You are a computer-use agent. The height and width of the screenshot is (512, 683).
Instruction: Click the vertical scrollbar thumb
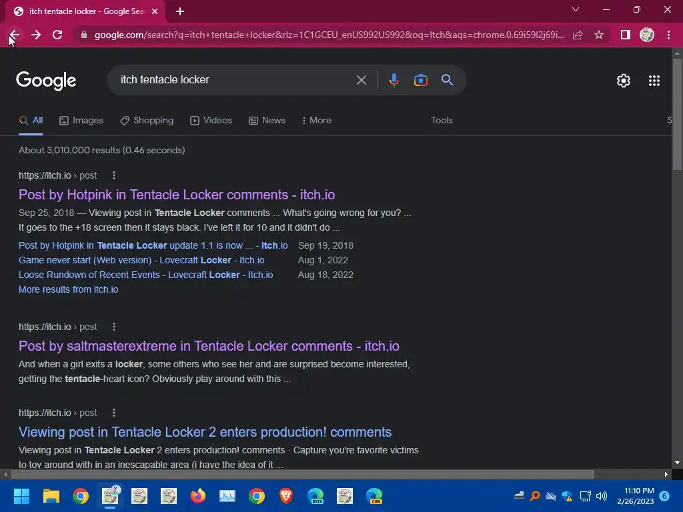(x=677, y=114)
